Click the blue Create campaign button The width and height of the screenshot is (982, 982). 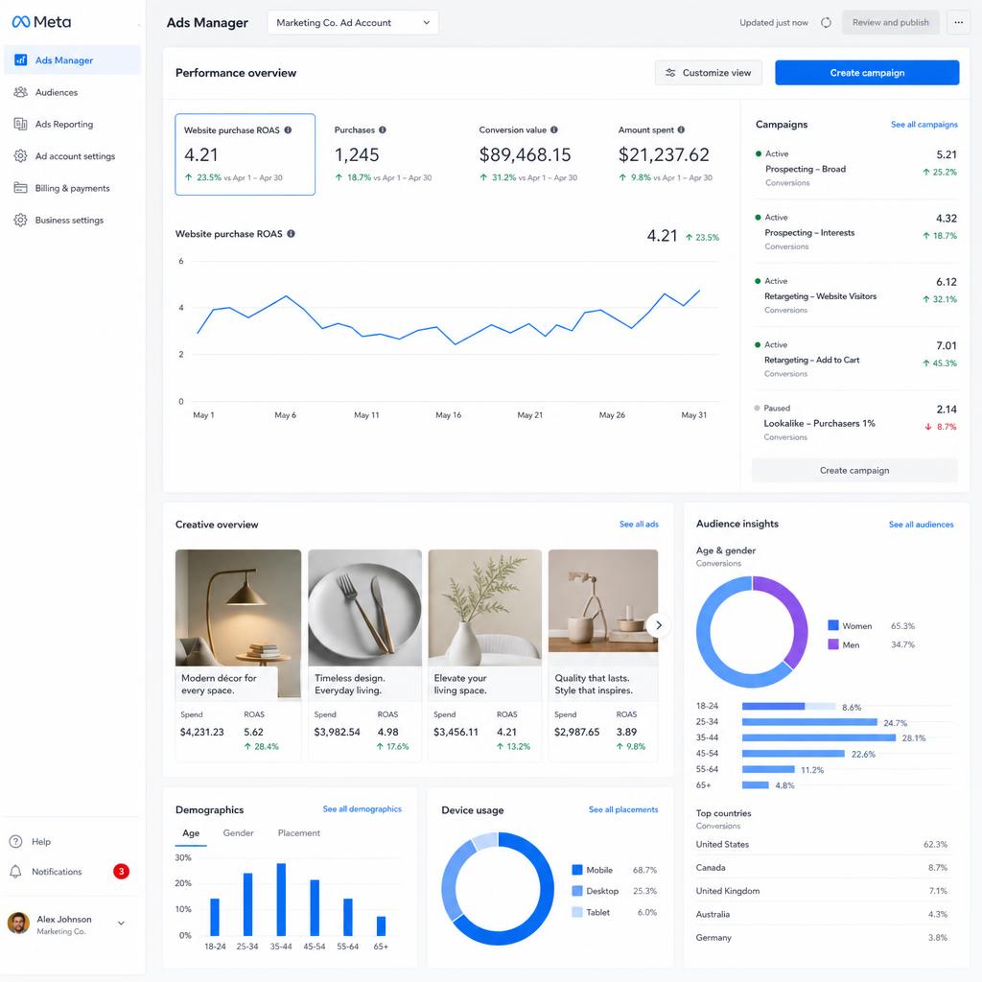pos(867,73)
